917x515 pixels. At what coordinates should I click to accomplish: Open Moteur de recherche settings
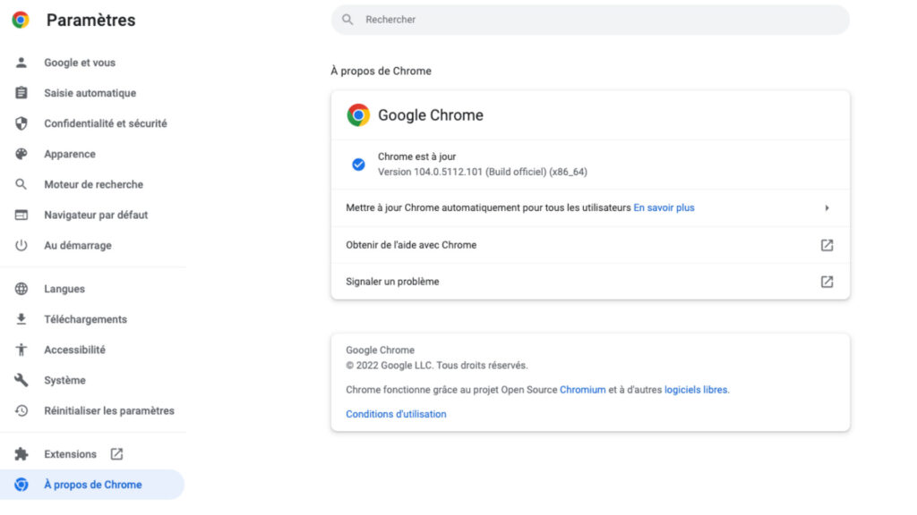pyautogui.click(x=92, y=184)
